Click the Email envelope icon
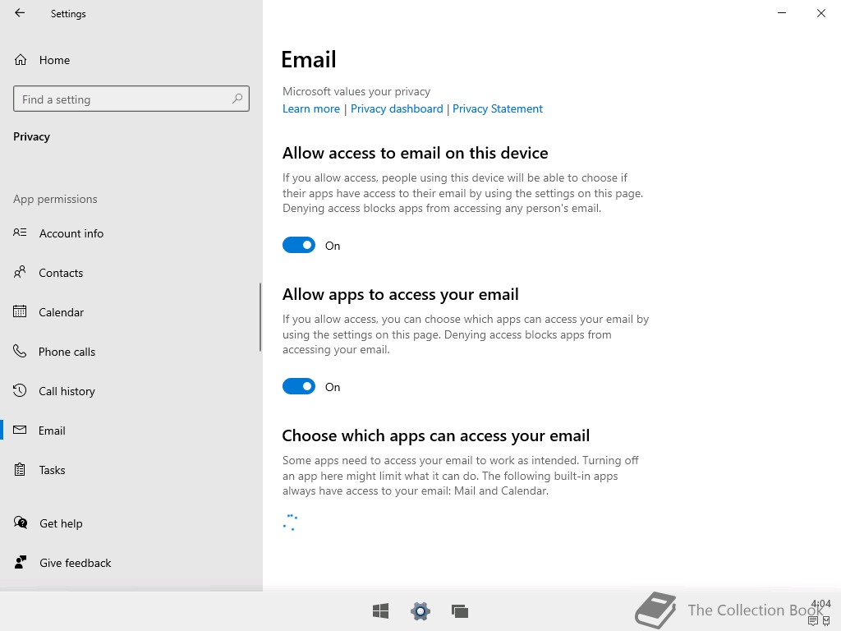 tap(20, 430)
